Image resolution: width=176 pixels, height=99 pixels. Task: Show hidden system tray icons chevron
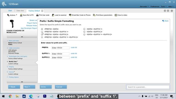[139, 96]
